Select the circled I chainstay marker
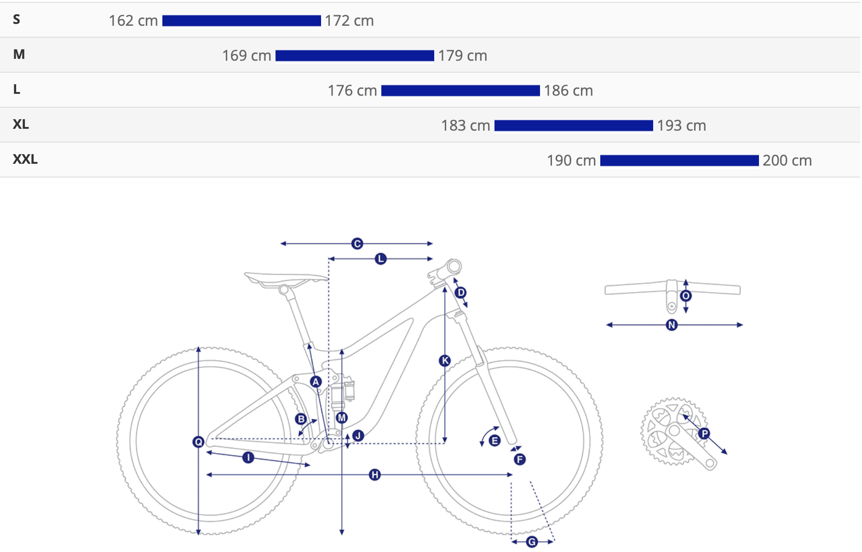Image resolution: width=862 pixels, height=552 pixels. pos(248,457)
